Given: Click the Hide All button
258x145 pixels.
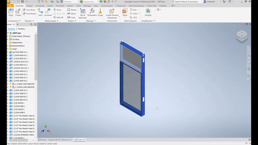Looking at the screenshot, I should (x=60, y=17).
